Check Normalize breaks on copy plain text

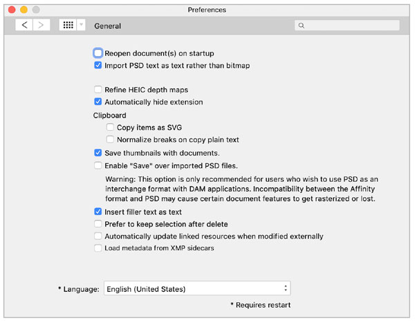tap(111, 140)
